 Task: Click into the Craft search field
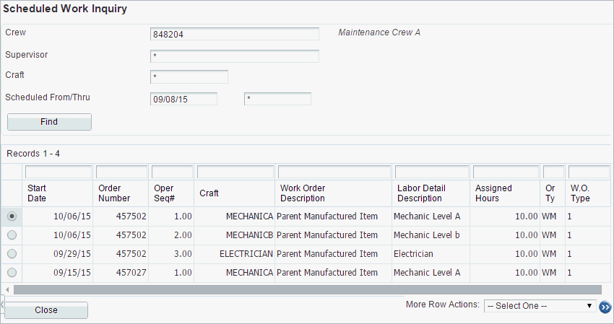point(189,77)
